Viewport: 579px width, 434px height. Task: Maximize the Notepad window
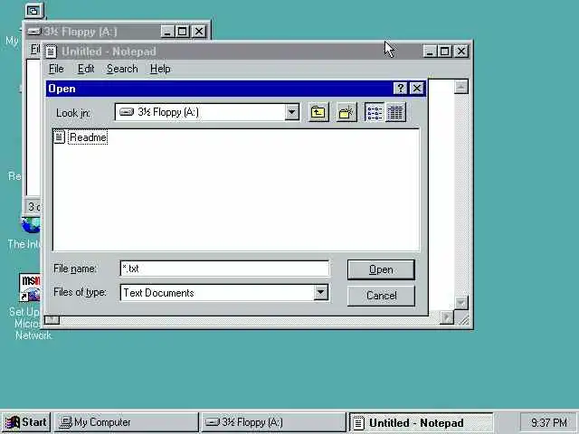point(444,52)
